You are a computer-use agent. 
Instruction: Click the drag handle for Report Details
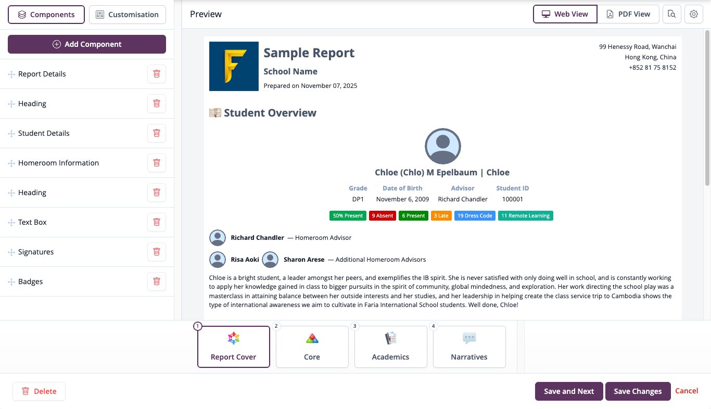11,74
